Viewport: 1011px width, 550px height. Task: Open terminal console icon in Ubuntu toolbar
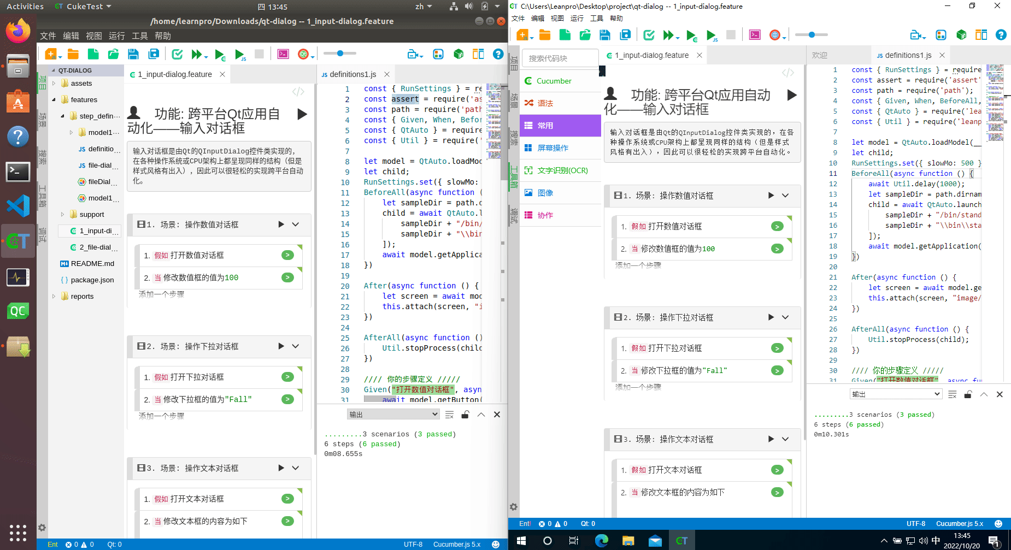tap(283, 54)
